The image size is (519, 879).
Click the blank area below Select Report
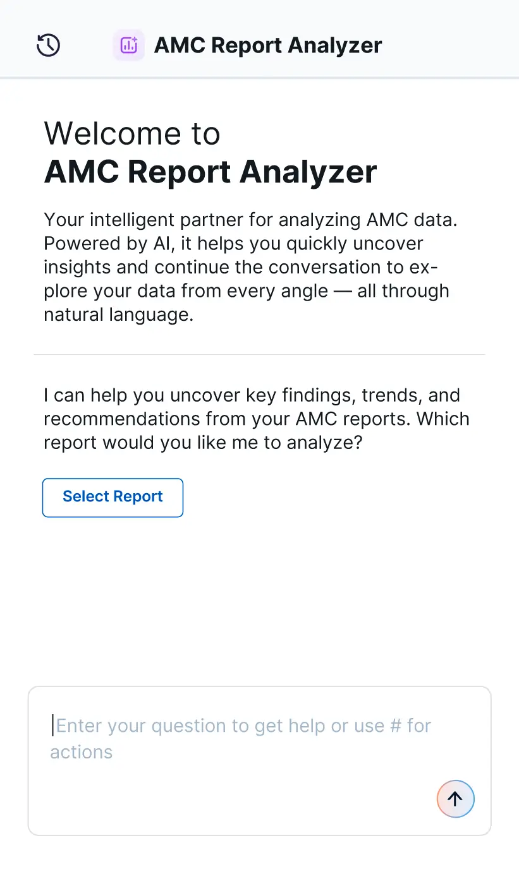pyautogui.click(x=259, y=600)
